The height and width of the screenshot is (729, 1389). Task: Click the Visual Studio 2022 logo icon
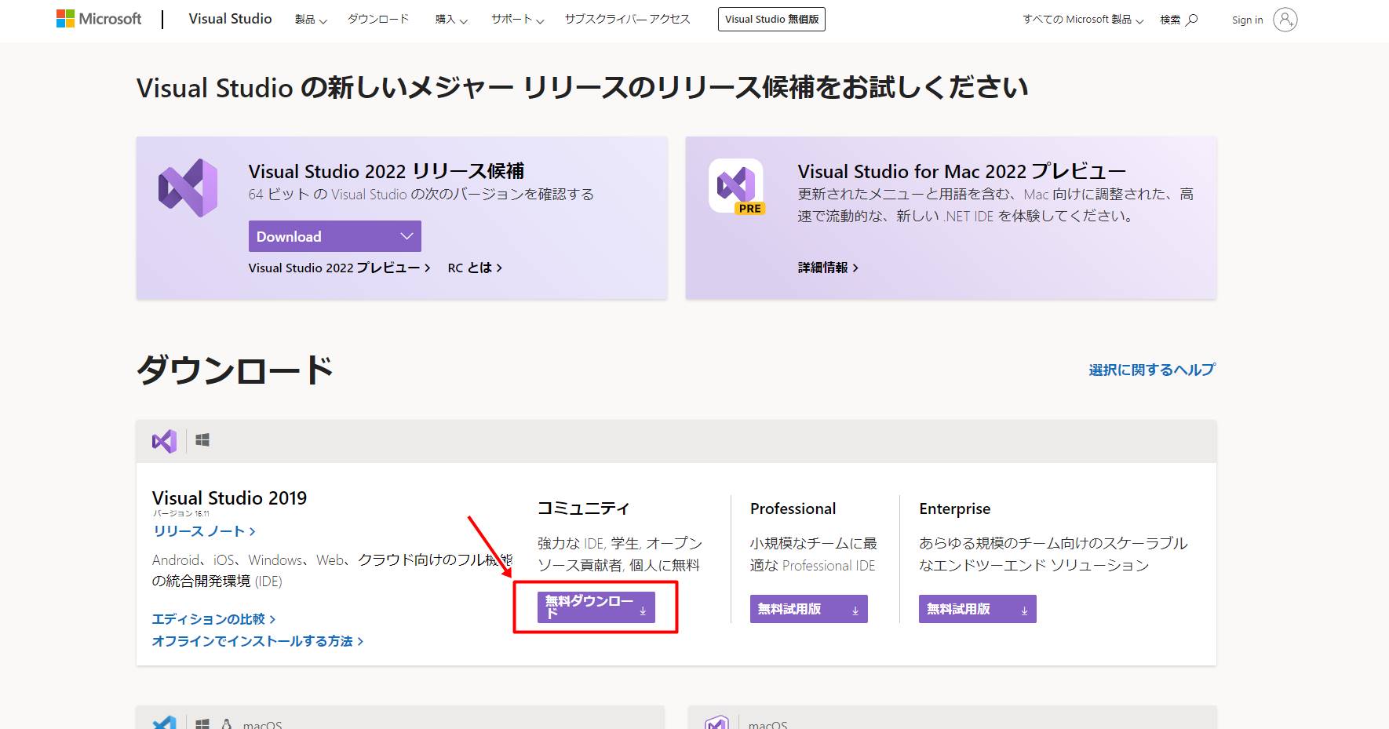point(188,188)
